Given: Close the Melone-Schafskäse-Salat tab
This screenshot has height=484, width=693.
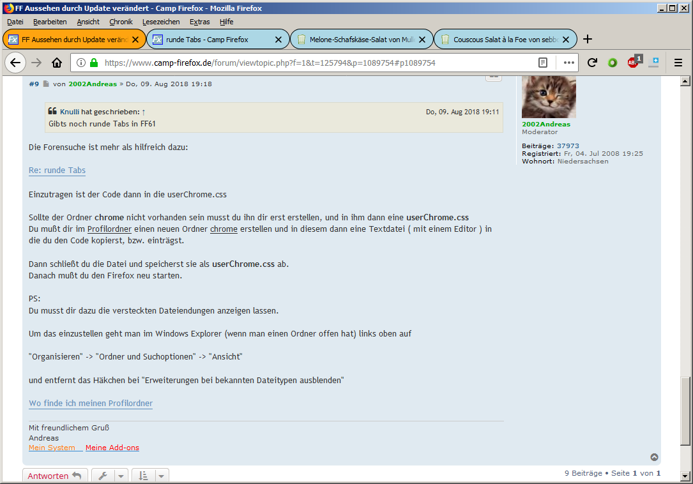Looking at the screenshot, I should click(x=422, y=40).
